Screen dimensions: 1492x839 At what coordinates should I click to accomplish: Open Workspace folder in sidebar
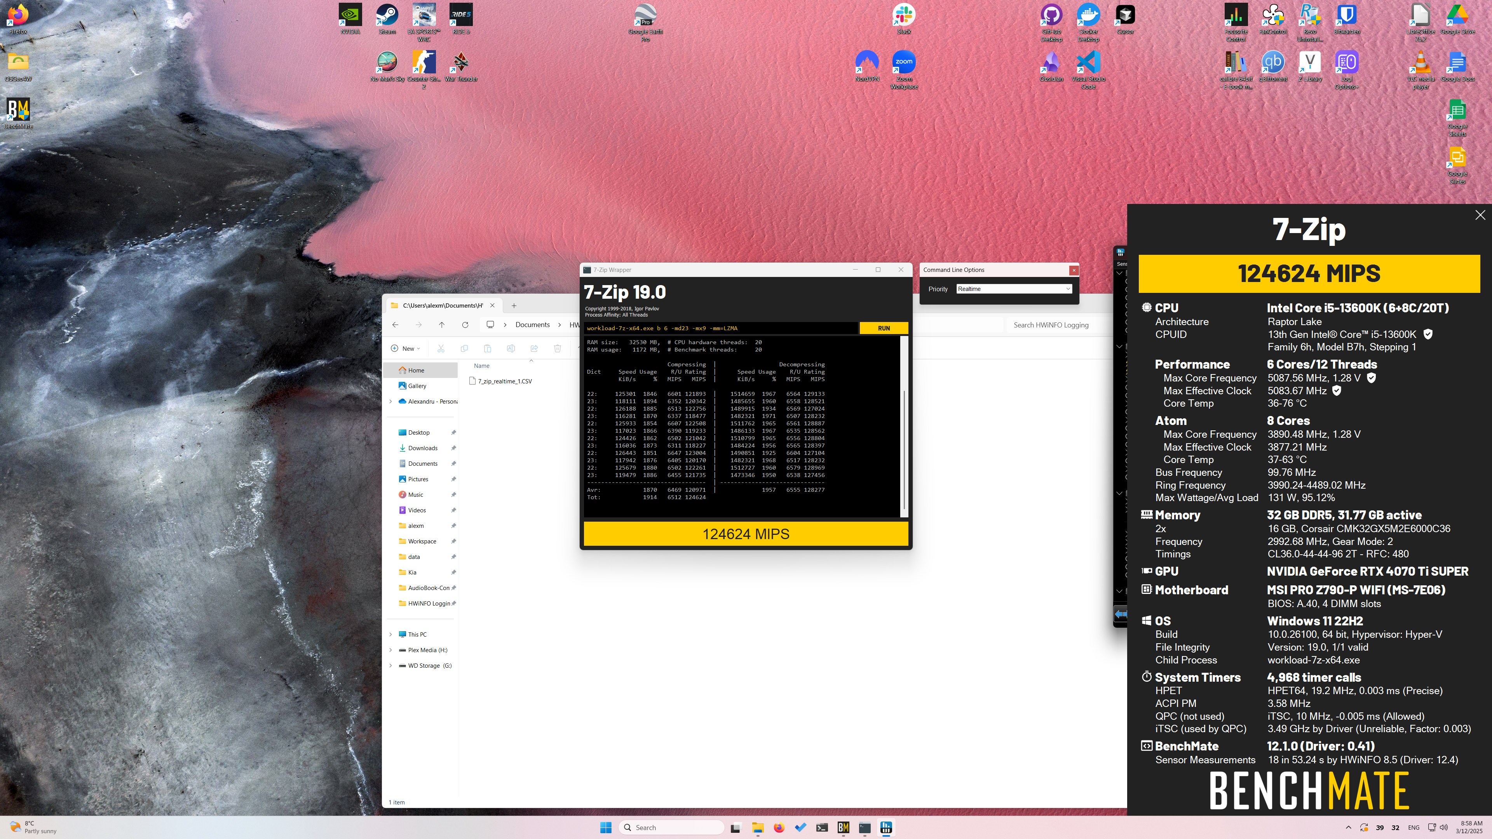point(420,541)
